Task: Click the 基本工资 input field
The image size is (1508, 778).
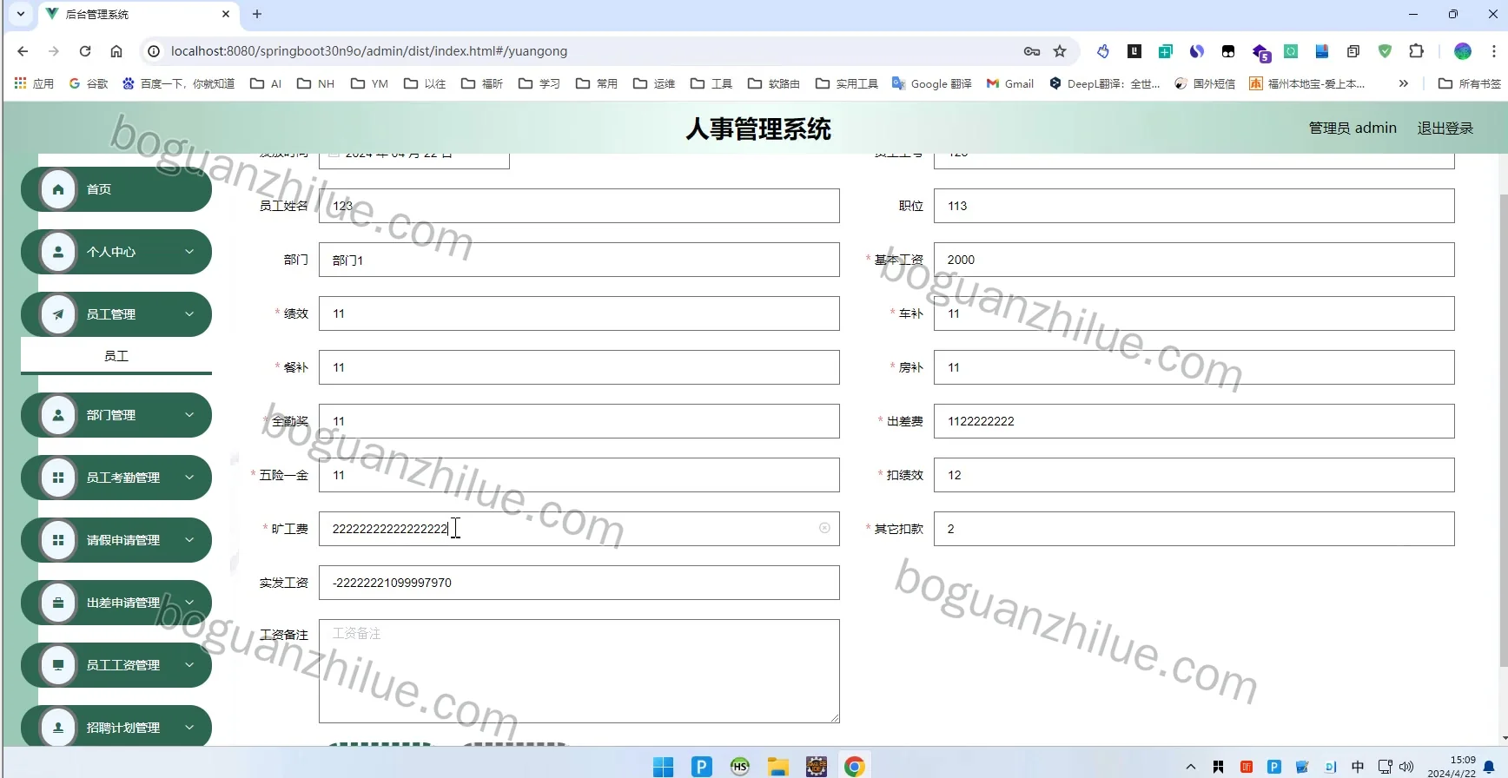Action: (1194, 260)
